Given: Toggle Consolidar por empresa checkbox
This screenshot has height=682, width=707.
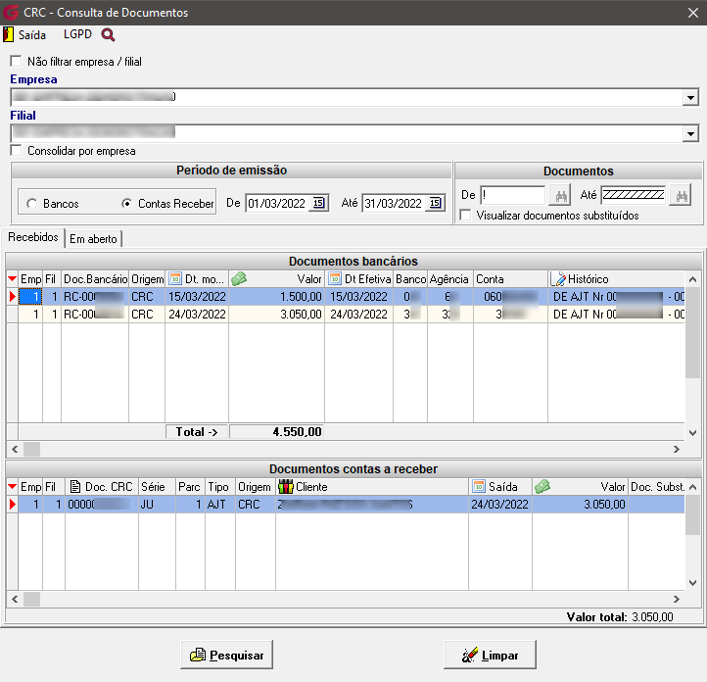Looking at the screenshot, I should (17, 150).
